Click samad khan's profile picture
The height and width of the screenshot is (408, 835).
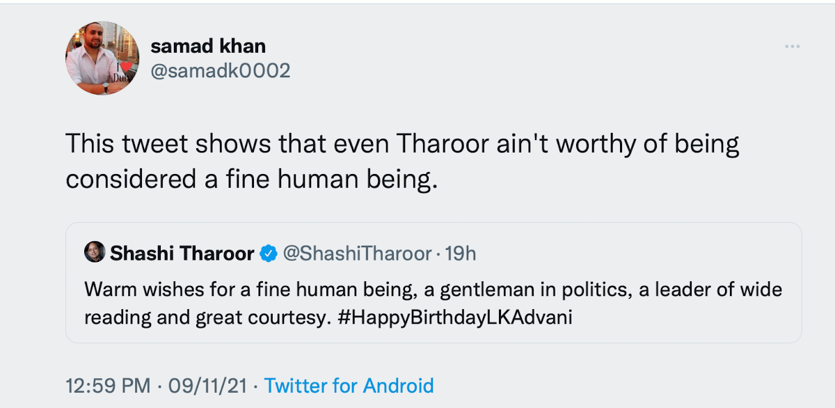(x=102, y=58)
